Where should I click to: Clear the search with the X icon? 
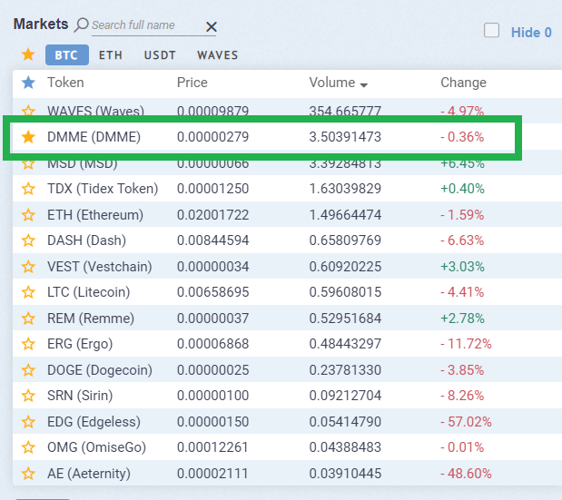pyautogui.click(x=212, y=26)
